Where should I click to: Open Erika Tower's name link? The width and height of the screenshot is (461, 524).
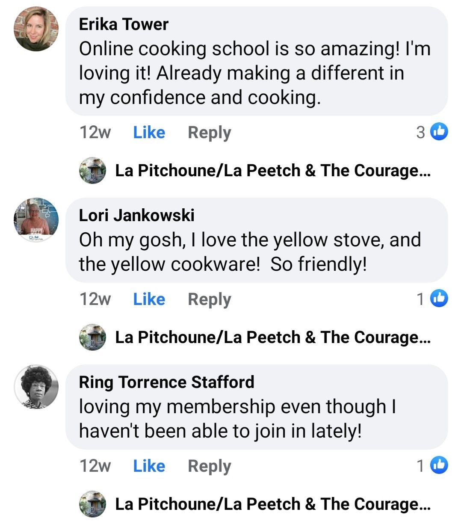pos(124,24)
